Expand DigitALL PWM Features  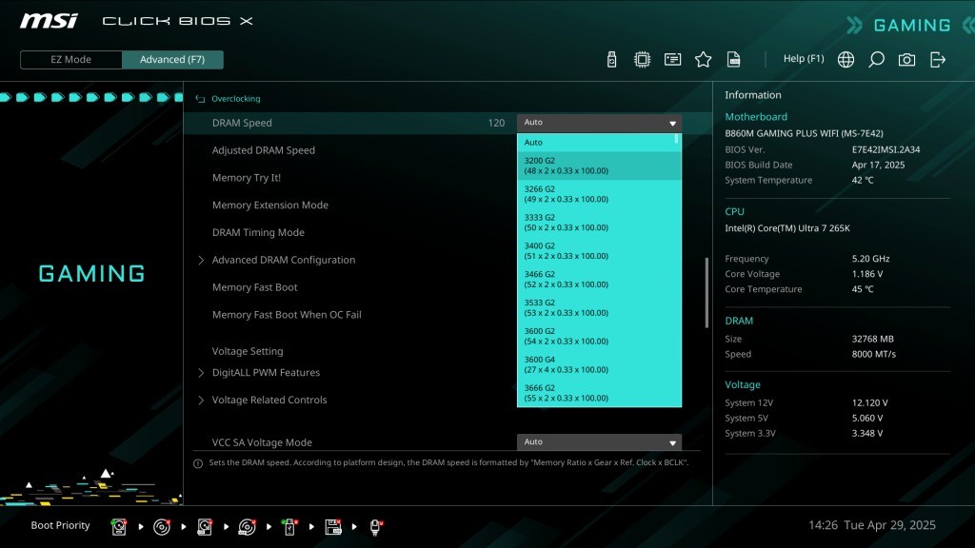click(x=265, y=373)
